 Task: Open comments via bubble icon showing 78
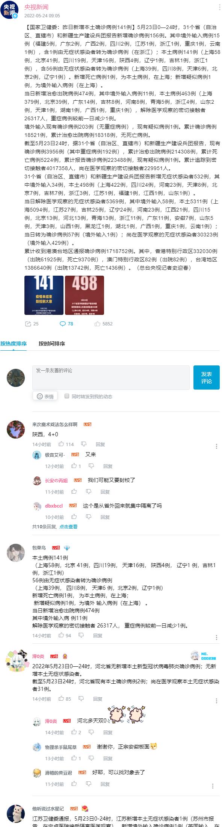tap(66, 324)
